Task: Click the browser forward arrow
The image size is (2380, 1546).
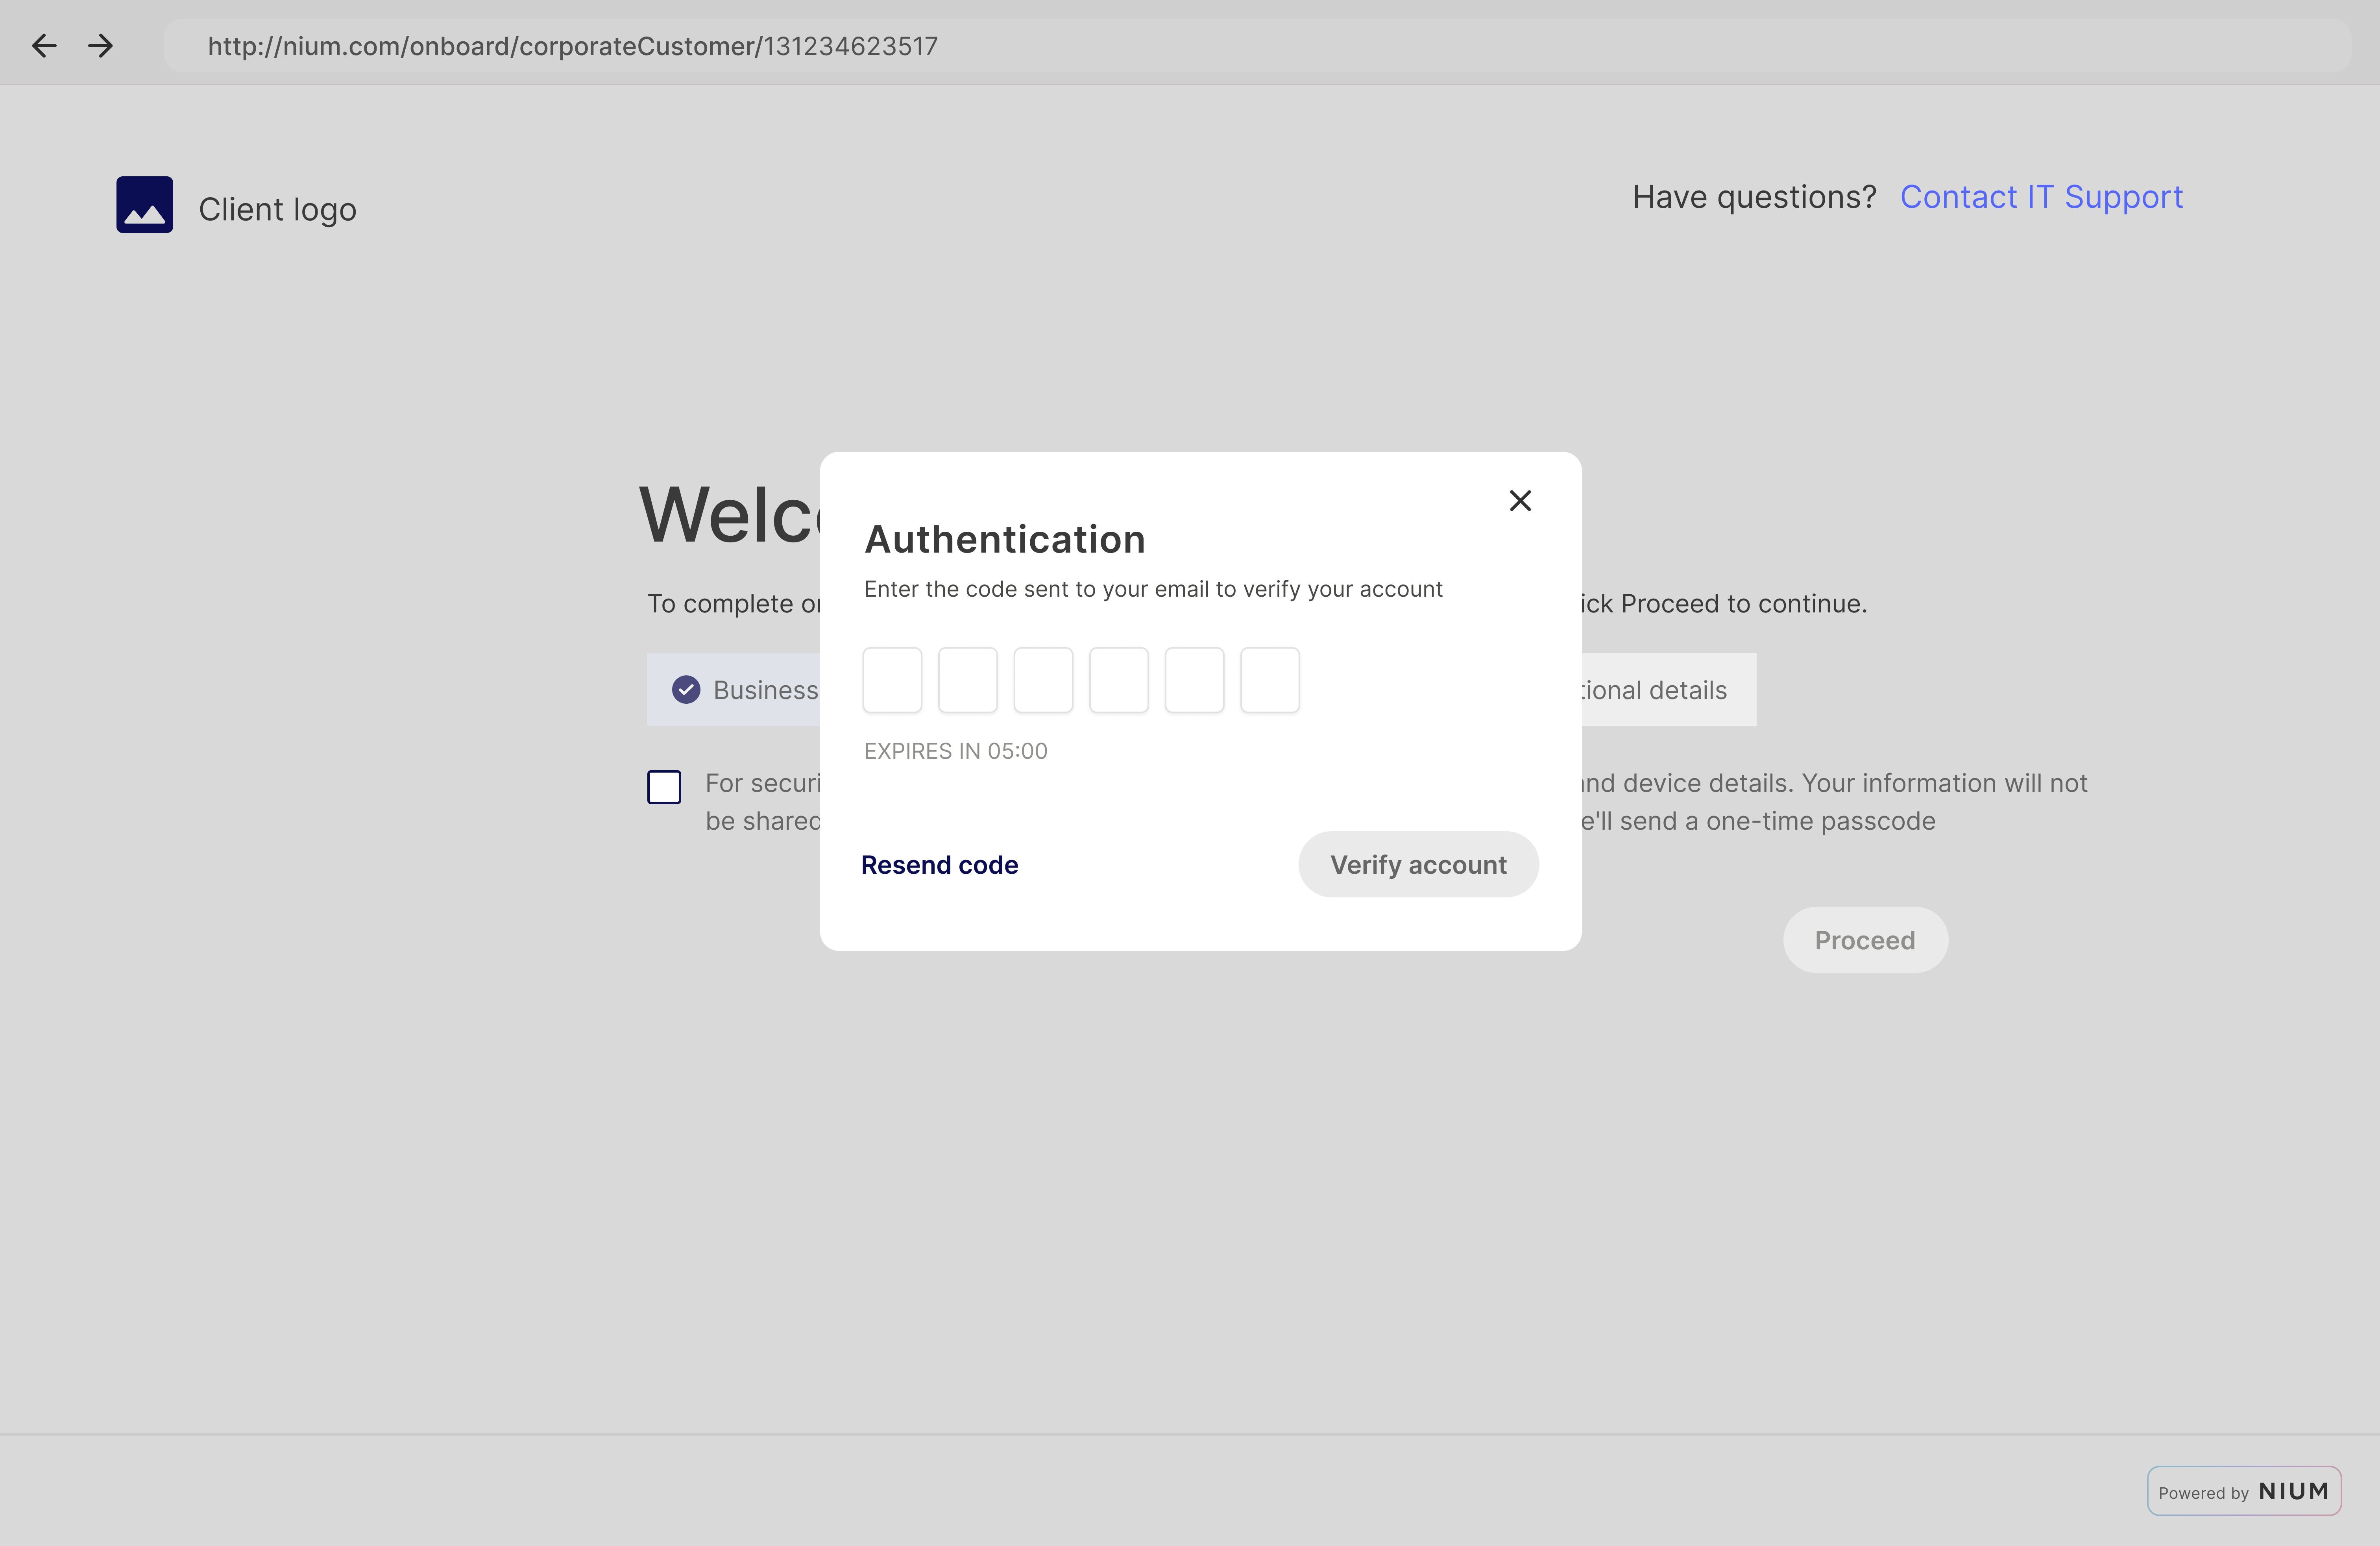Action: click(x=100, y=46)
